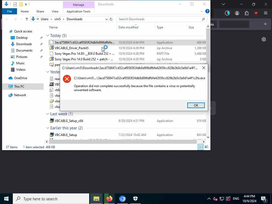
Task: Collapse the Earlier this year (2) group
Action: [x=48, y=128]
